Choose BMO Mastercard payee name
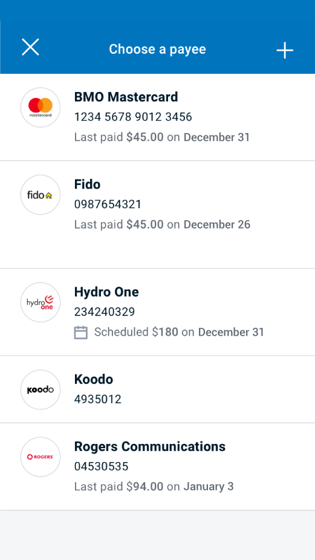Viewport: 315px width, 560px height. [126, 97]
